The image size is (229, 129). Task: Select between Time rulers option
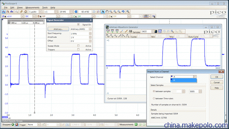(x=154, y=98)
